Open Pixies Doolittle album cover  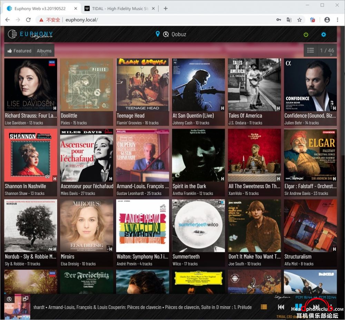coord(87,85)
